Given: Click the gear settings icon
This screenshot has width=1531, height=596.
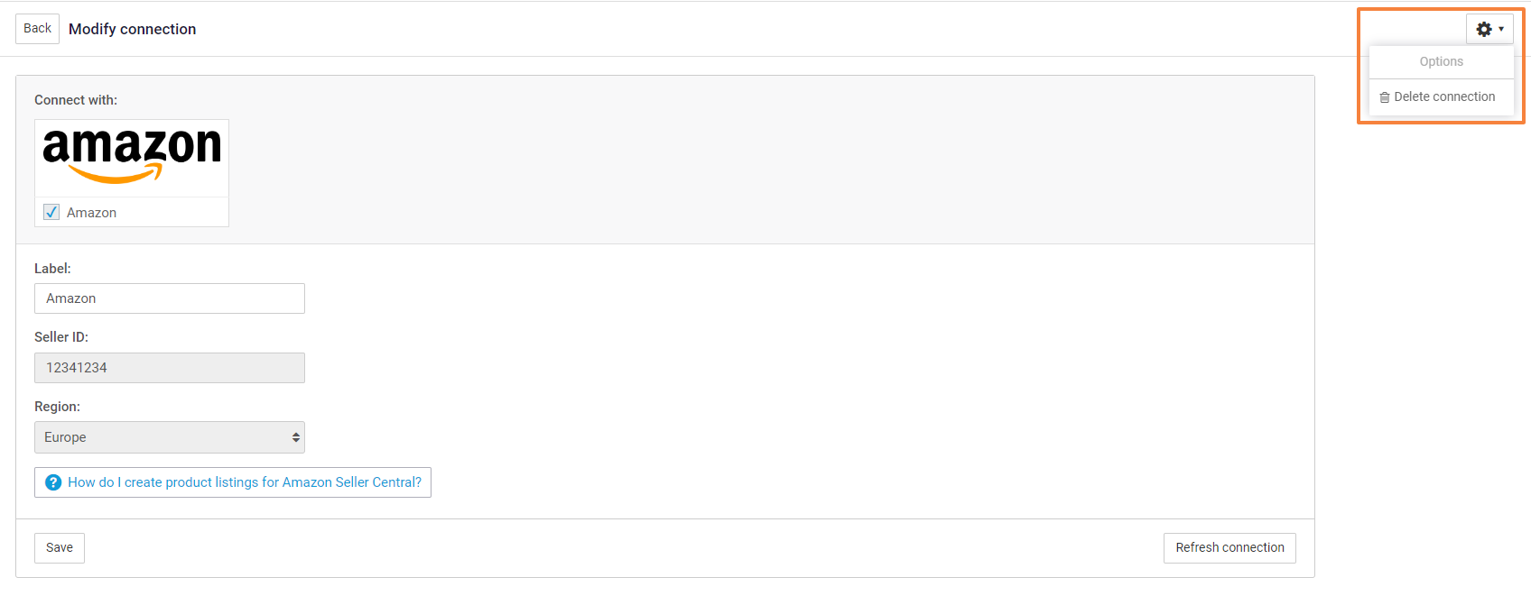Looking at the screenshot, I should pos(1484,29).
